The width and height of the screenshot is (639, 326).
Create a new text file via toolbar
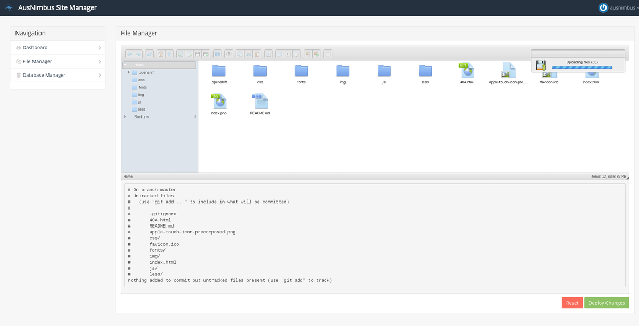189,54
